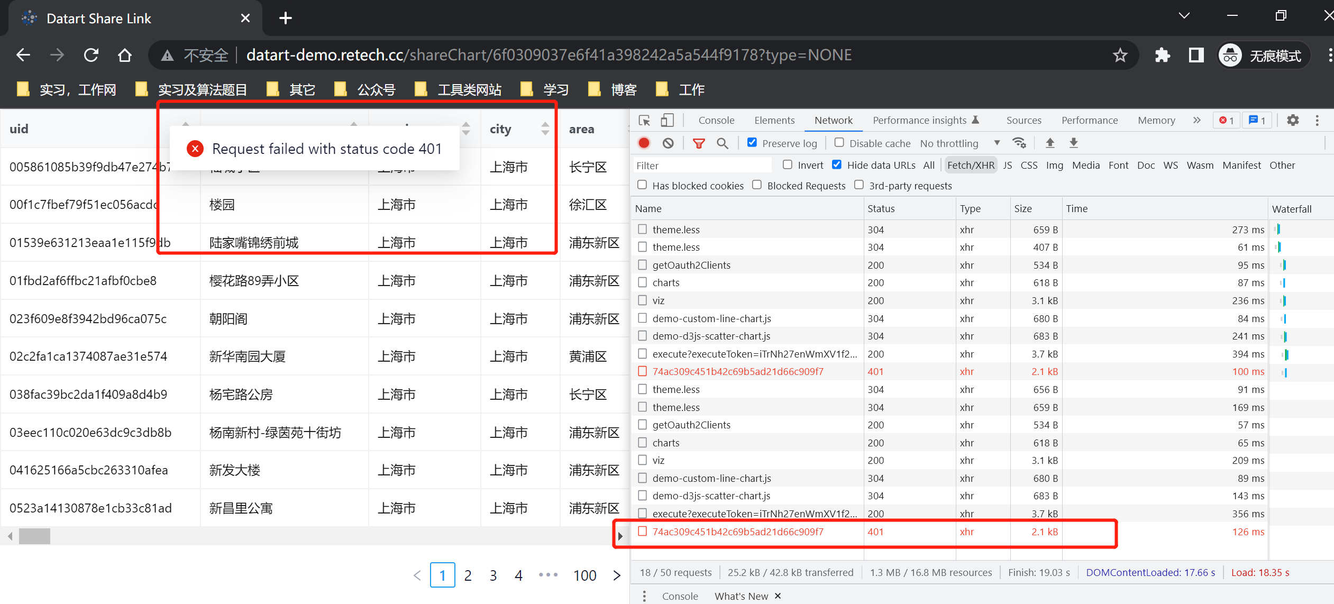
Task: Toggle the device emulation icon
Action: pyautogui.click(x=667, y=120)
